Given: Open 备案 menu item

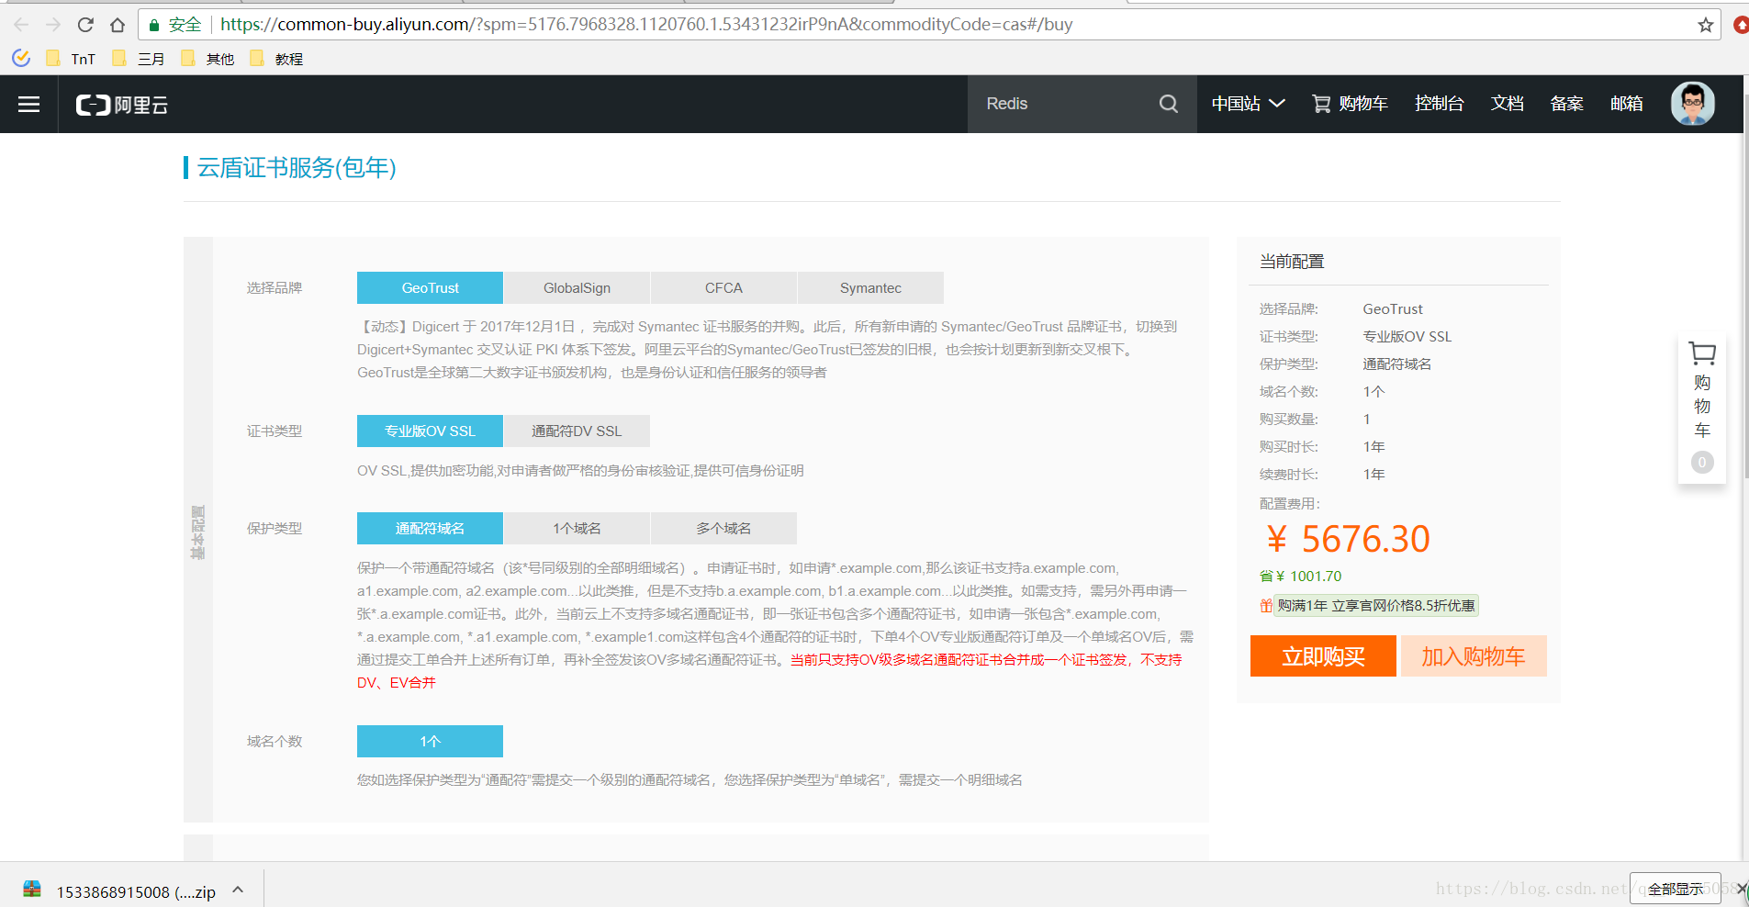Looking at the screenshot, I should coord(1566,104).
